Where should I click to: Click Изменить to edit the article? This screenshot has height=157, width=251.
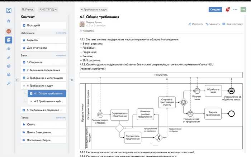(x=195, y=24)
